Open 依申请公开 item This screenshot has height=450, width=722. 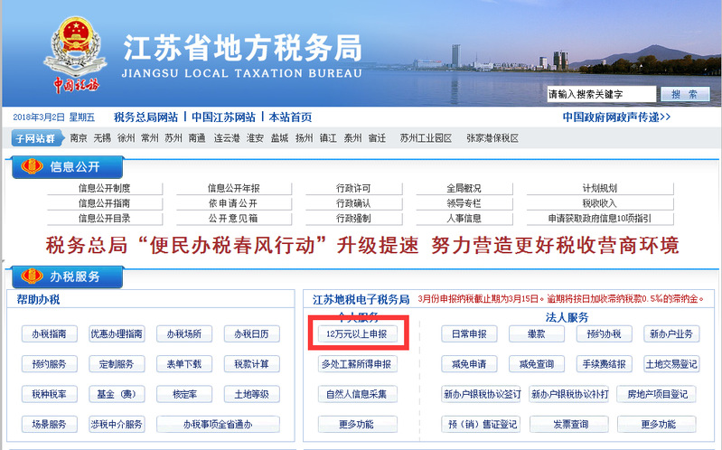coord(233,203)
